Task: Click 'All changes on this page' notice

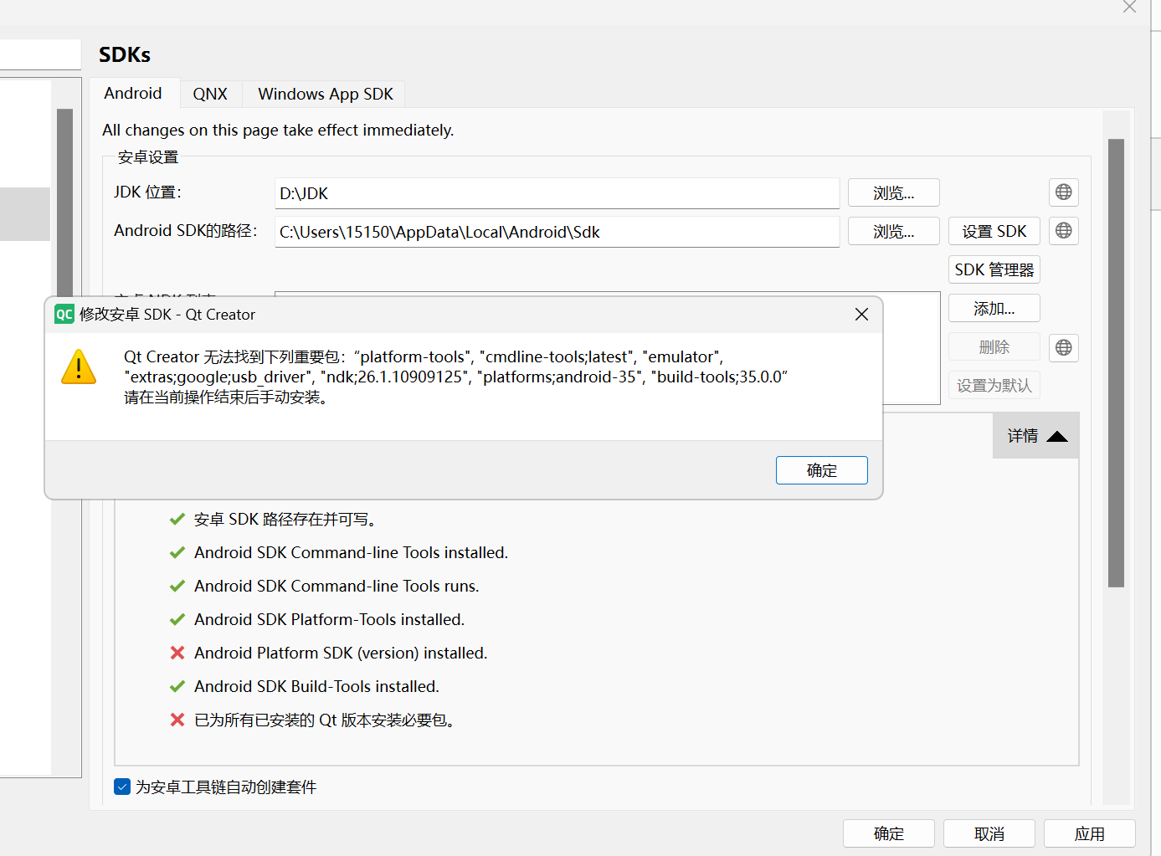Action: [x=278, y=130]
